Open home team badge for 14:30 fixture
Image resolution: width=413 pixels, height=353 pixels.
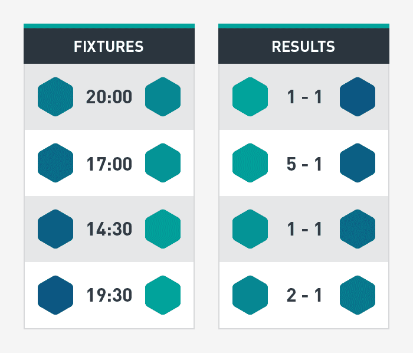[55, 229]
